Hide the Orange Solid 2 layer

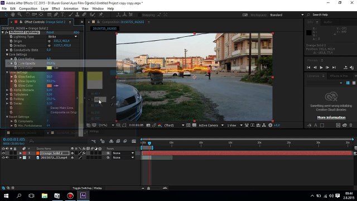click(3, 153)
